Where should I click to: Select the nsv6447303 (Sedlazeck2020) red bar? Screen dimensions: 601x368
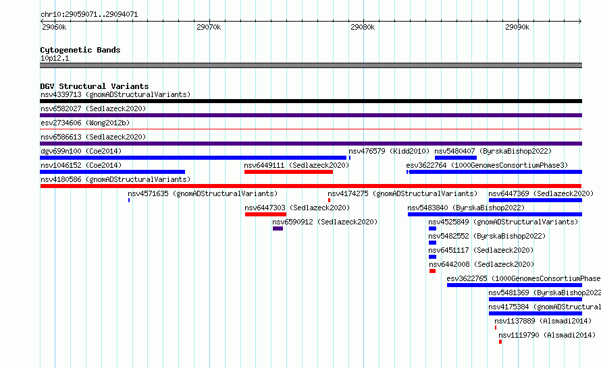click(265, 214)
